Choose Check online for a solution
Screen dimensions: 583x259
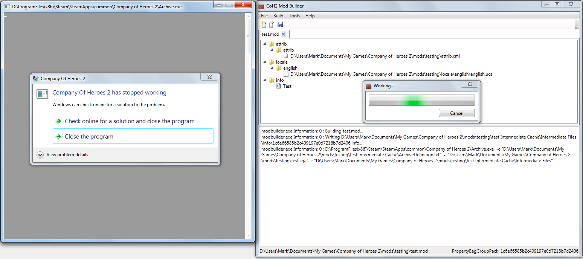click(x=133, y=121)
